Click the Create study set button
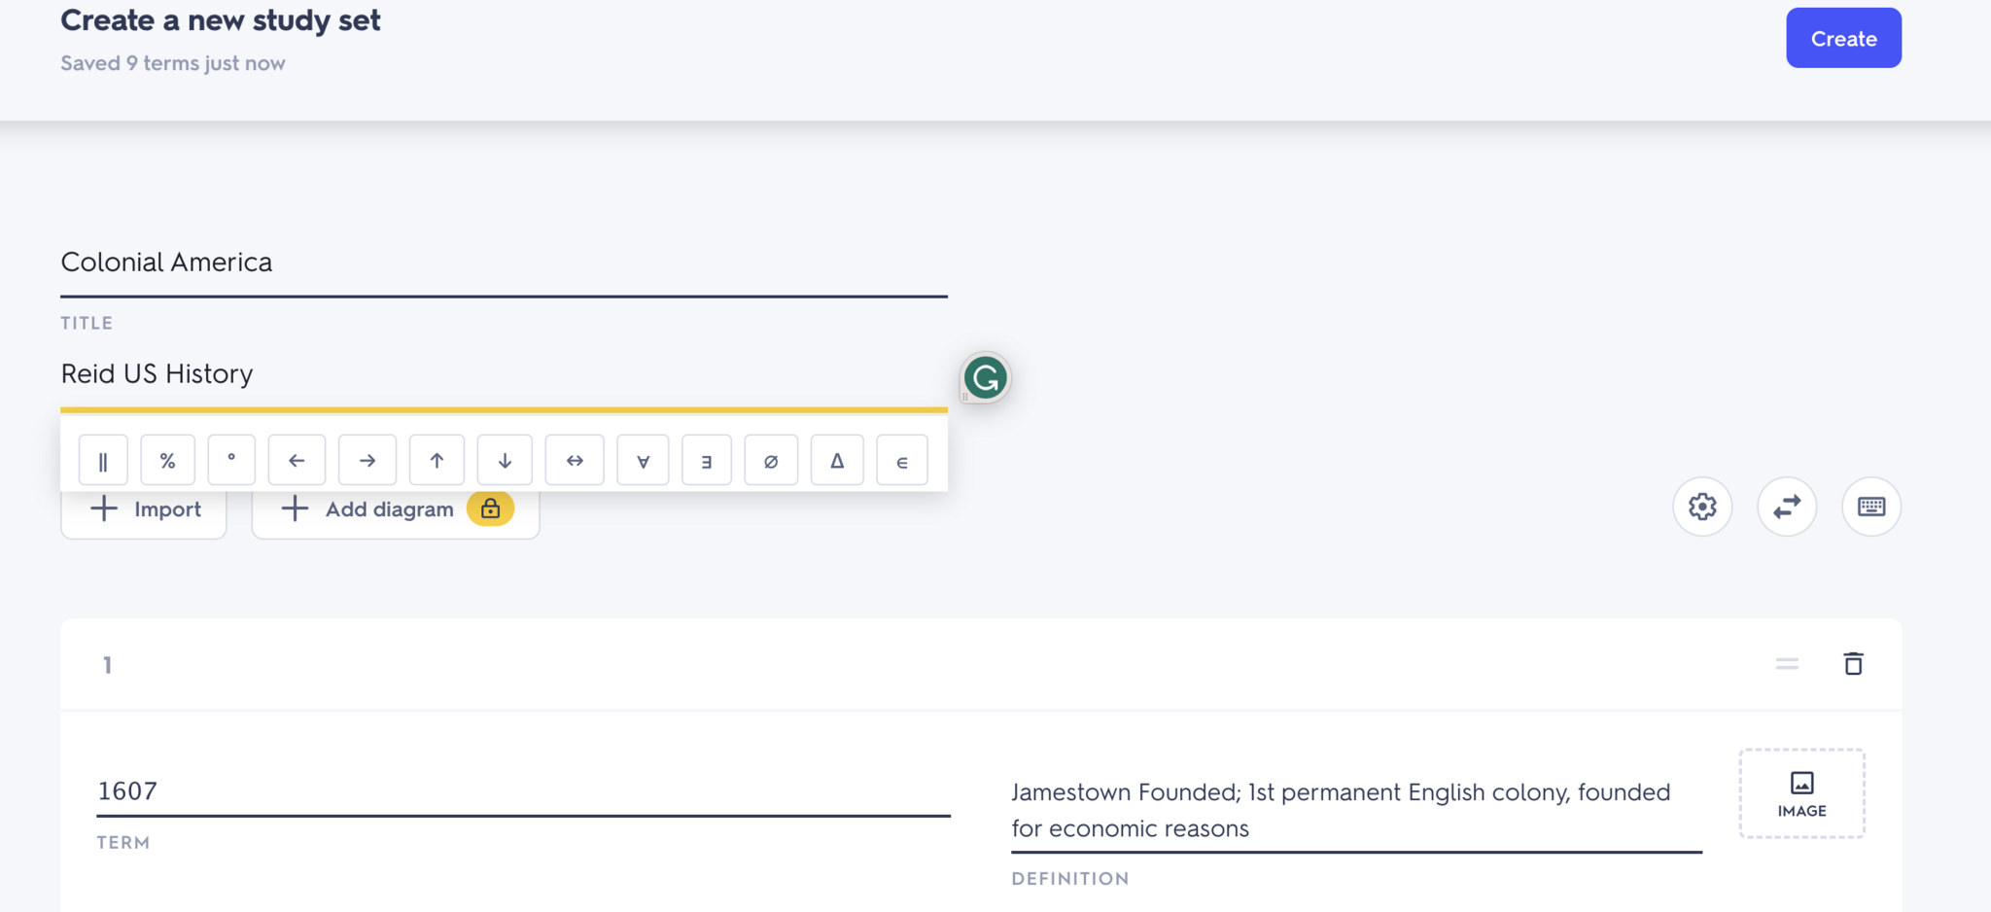 (x=1843, y=39)
